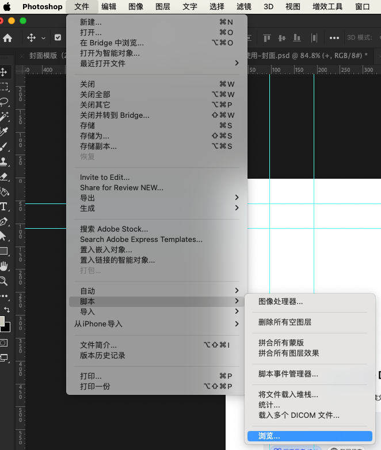Click the Home button in options bar
381x450 pixels.
(x=7, y=37)
